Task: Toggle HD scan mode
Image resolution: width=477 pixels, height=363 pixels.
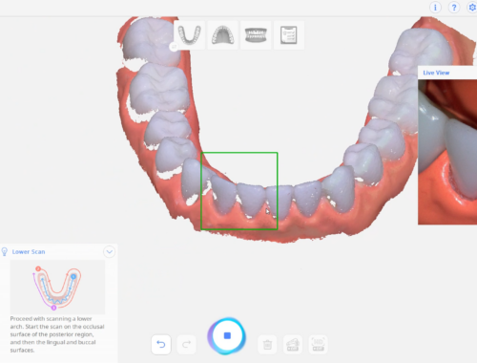Action: [319, 344]
